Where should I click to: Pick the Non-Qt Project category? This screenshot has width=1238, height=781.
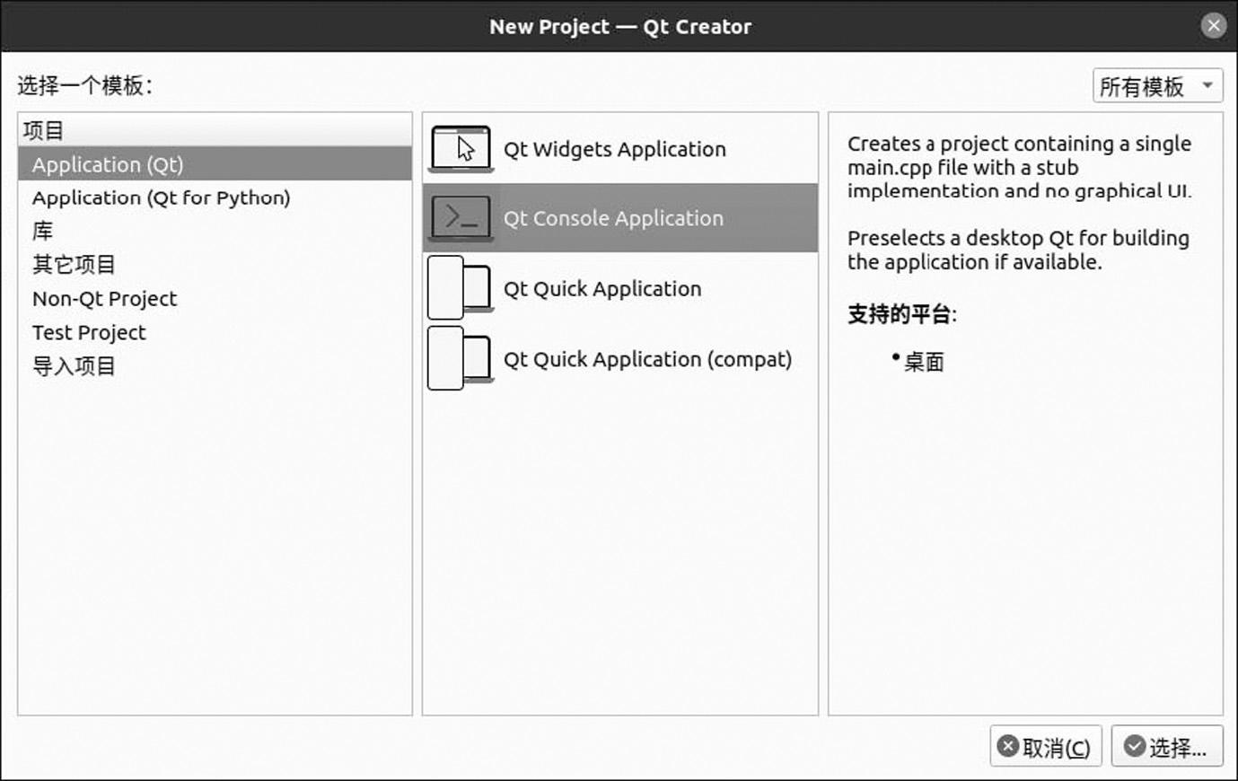(104, 299)
